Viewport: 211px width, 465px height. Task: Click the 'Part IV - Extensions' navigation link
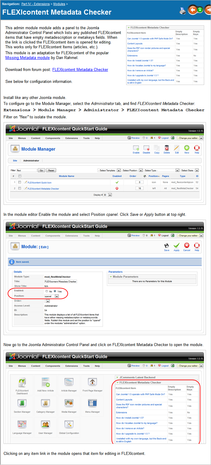click(x=35, y=4)
